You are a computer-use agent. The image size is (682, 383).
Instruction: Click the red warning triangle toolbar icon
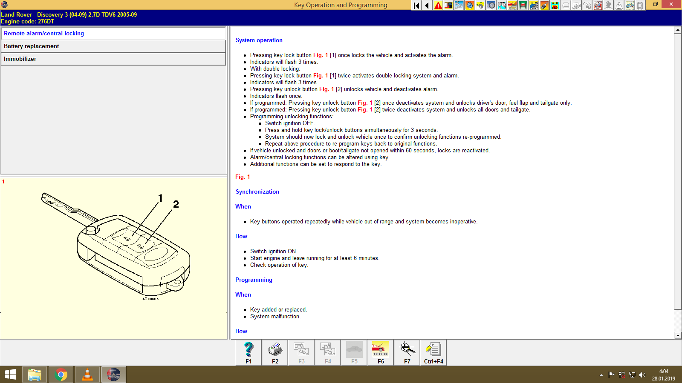coord(438,5)
